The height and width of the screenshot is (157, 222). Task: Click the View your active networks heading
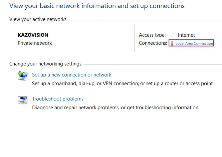click(x=38, y=19)
